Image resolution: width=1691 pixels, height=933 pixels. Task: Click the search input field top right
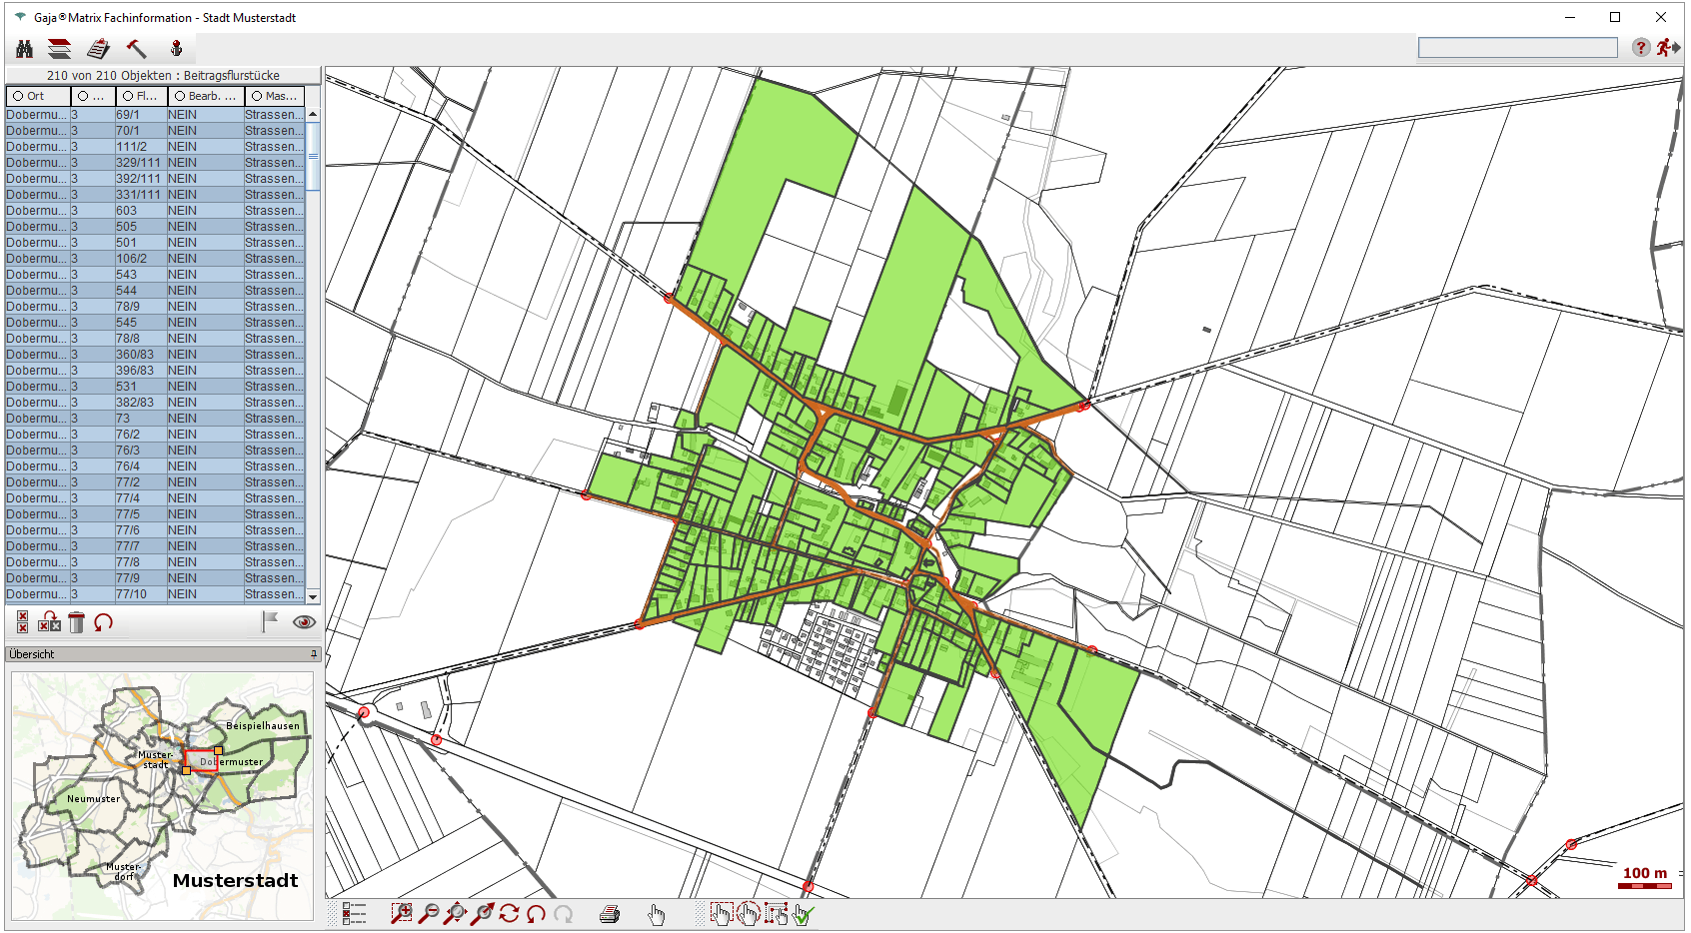1517,47
